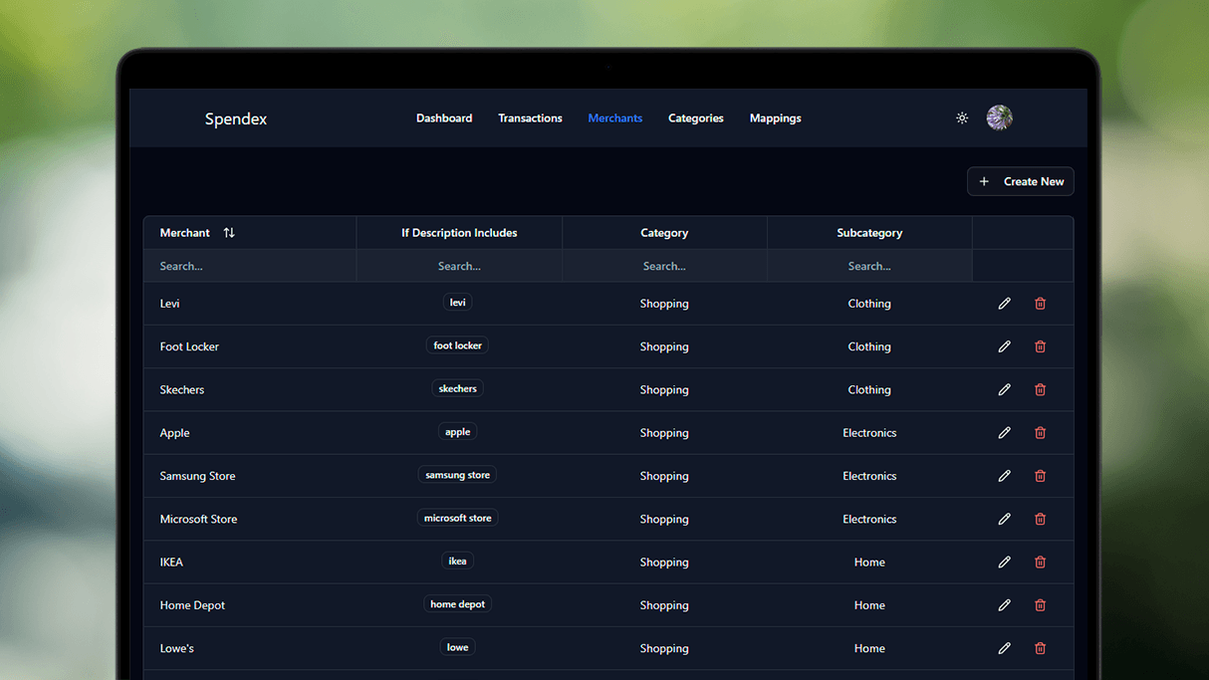This screenshot has width=1209, height=680.
Task: Edit the IKEA merchant
Action: [x=1004, y=563]
